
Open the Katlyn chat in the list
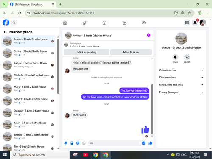[28, 65]
